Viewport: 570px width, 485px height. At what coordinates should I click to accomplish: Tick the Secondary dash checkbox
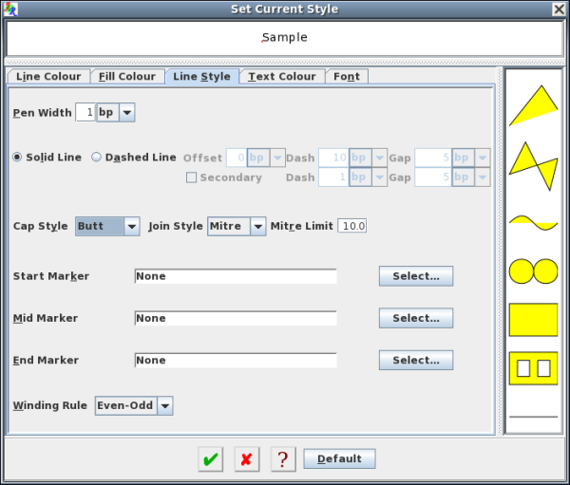click(x=191, y=177)
